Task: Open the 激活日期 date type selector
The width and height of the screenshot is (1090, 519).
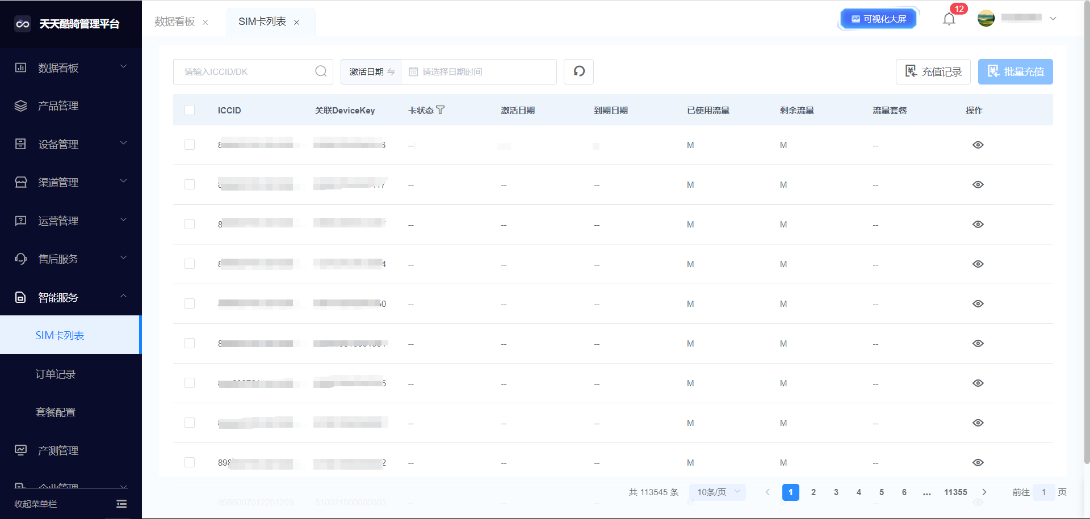Action: click(x=371, y=71)
